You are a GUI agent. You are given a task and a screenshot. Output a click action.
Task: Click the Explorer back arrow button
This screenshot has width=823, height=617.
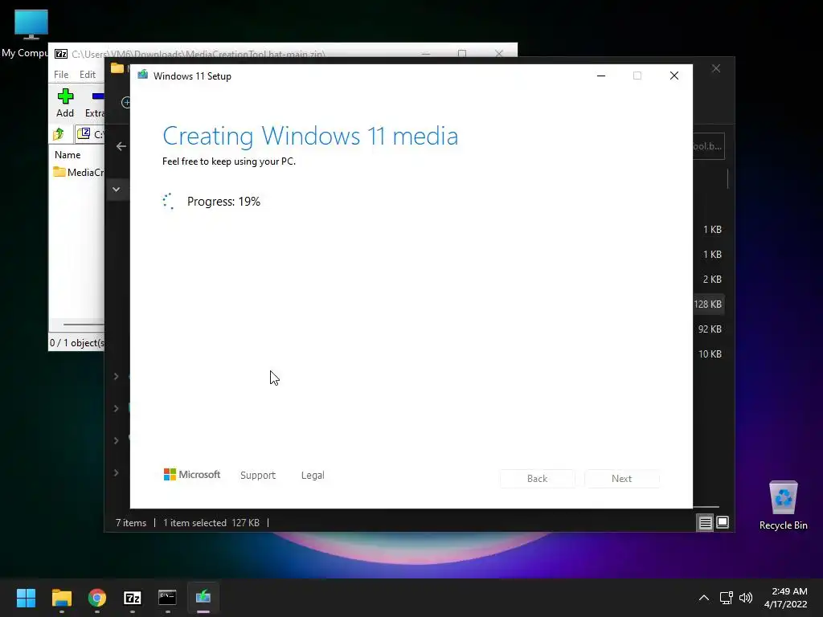point(121,146)
